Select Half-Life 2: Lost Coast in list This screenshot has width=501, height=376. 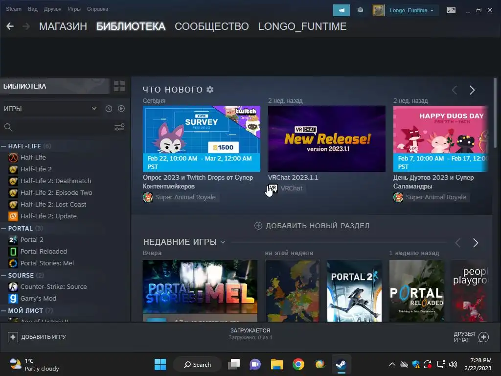tap(53, 205)
